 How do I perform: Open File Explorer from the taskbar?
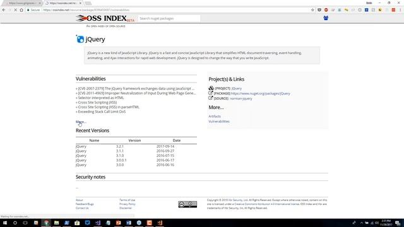click(56, 223)
